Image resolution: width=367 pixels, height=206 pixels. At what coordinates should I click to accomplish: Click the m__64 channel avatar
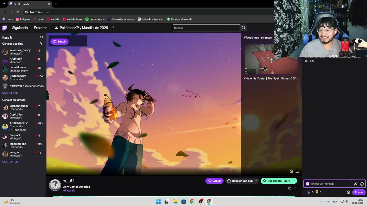55,185
